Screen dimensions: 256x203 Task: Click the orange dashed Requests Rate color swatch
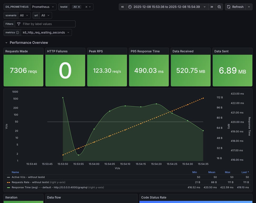pos(9,182)
